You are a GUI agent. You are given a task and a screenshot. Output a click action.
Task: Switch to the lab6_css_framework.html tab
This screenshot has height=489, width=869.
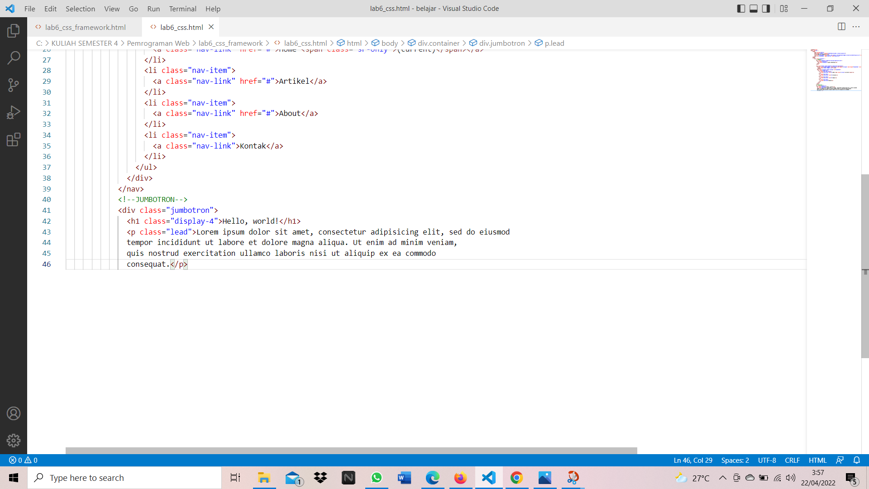coord(85,27)
